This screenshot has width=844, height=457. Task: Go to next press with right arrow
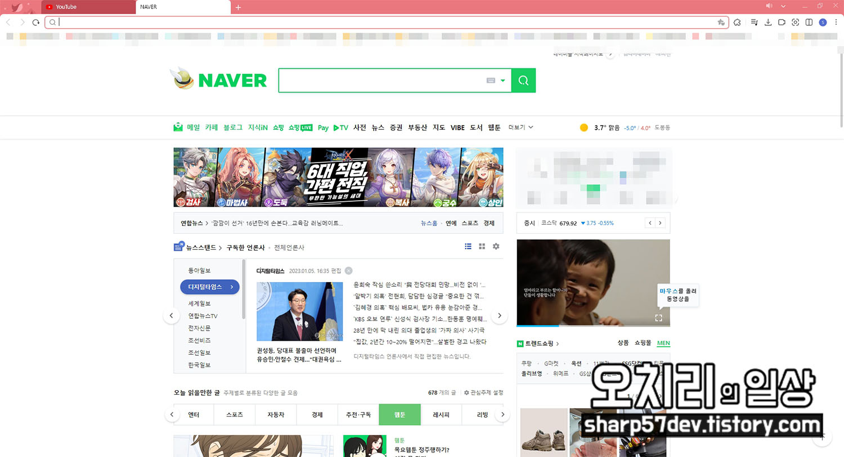click(499, 315)
